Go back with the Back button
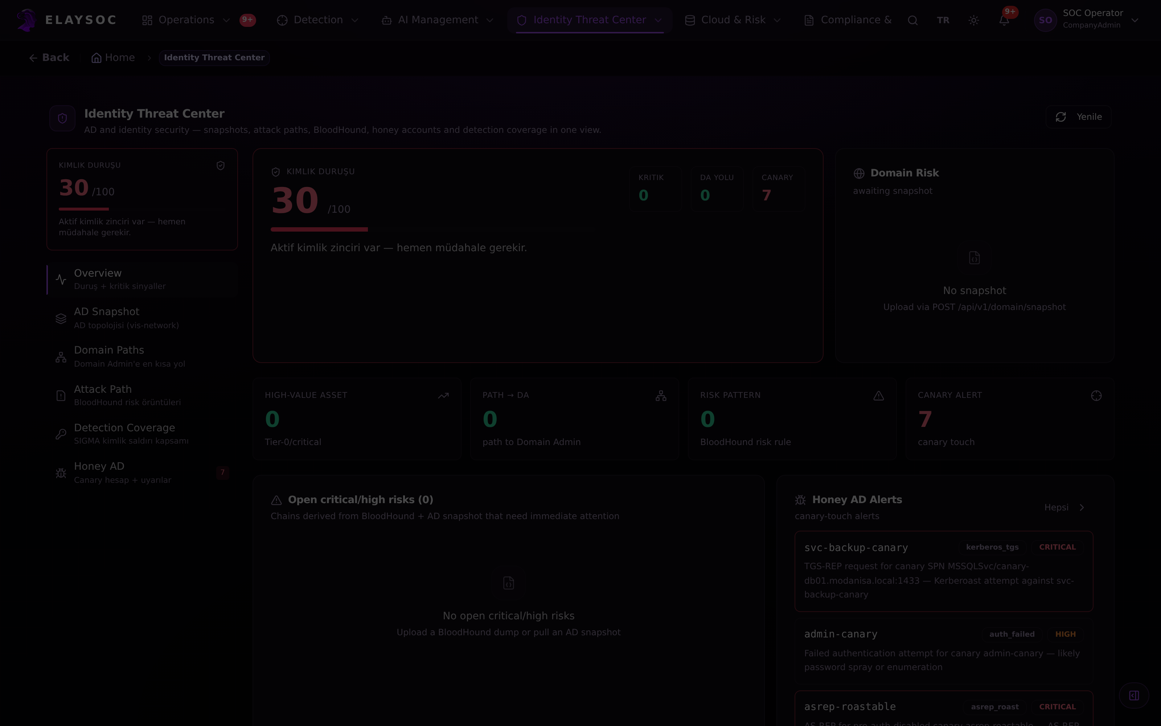Image resolution: width=1161 pixels, height=726 pixels. [49, 58]
